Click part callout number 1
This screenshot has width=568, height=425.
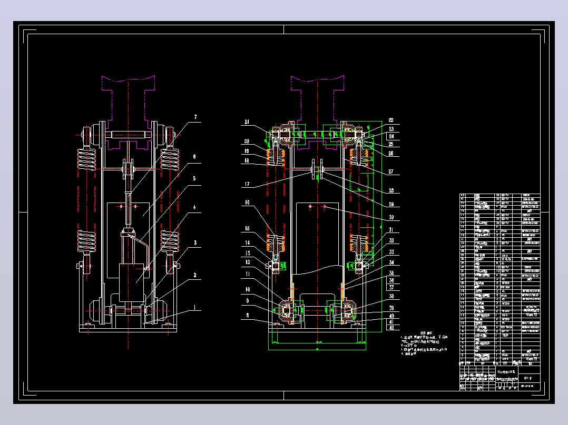(x=194, y=308)
